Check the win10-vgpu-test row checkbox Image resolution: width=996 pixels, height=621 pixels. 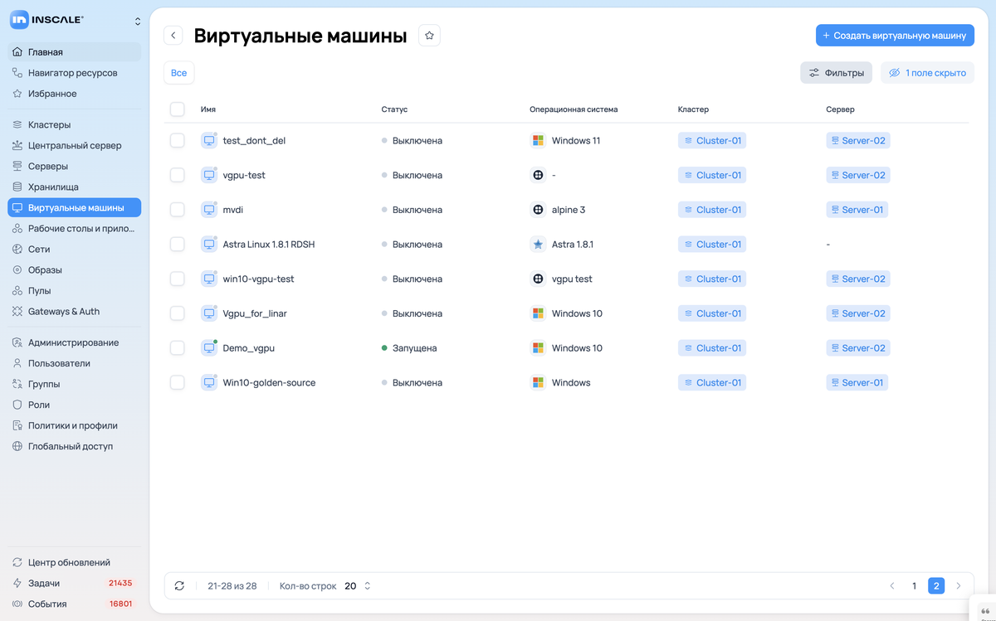click(177, 279)
